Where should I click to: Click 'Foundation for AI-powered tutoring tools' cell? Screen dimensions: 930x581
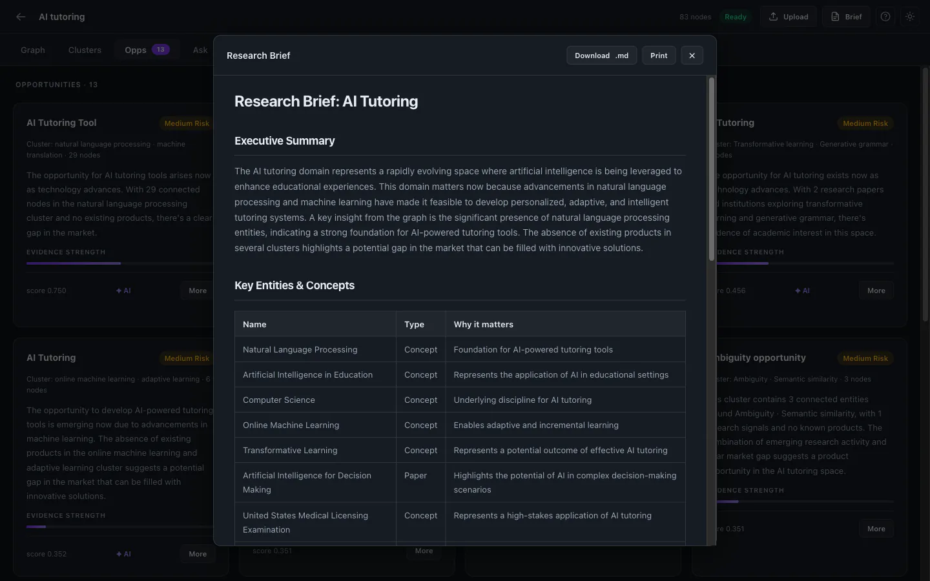565,349
